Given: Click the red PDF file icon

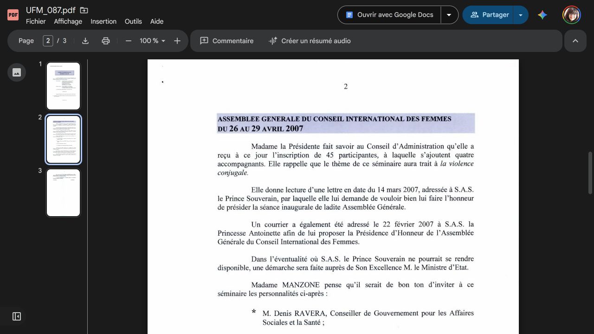Looking at the screenshot, I should (x=13, y=15).
